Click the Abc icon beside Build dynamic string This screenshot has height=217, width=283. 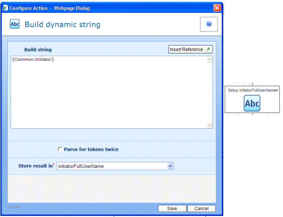tap(14, 24)
